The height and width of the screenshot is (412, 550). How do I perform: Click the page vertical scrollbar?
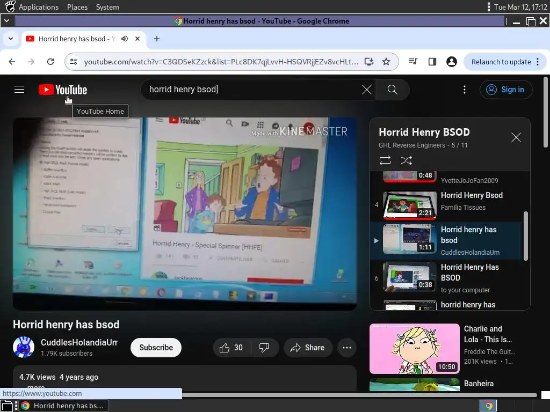(x=546, y=112)
